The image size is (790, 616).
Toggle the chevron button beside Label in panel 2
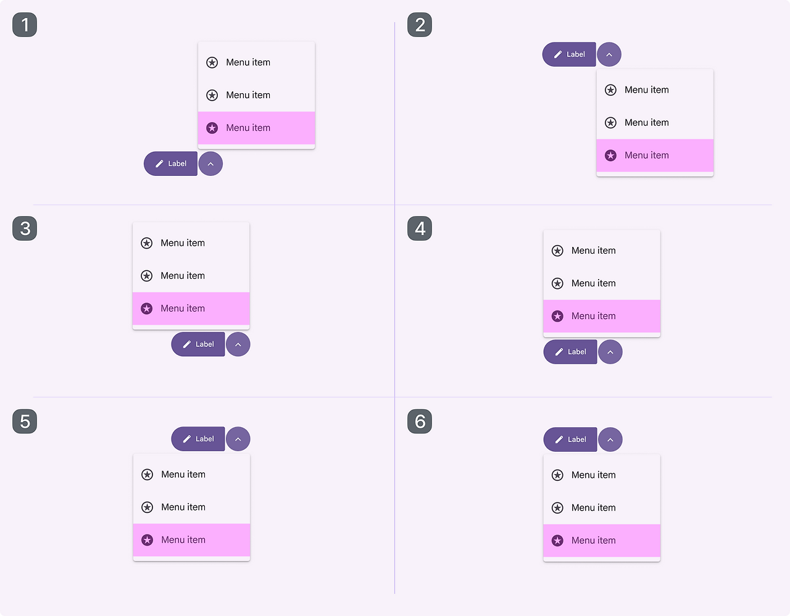pyautogui.click(x=609, y=54)
